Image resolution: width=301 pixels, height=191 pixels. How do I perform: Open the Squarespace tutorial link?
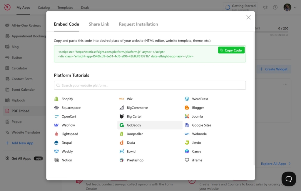click(71, 108)
